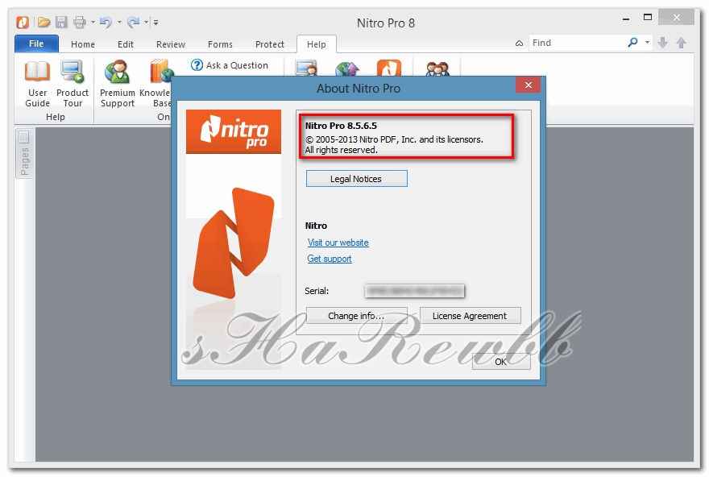The height and width of the screenshot is (477, 709).
Task: Click the Ask a Question help icon
Action: pos(197,65)
